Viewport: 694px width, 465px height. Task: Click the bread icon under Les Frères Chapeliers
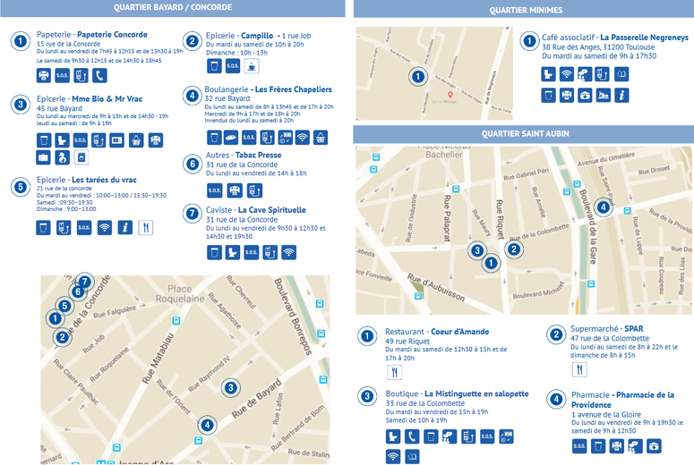(232, 138)
